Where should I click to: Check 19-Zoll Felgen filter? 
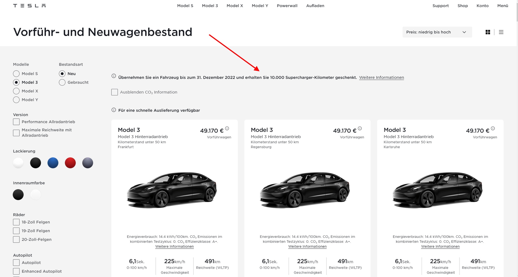[x=16, y=231]
